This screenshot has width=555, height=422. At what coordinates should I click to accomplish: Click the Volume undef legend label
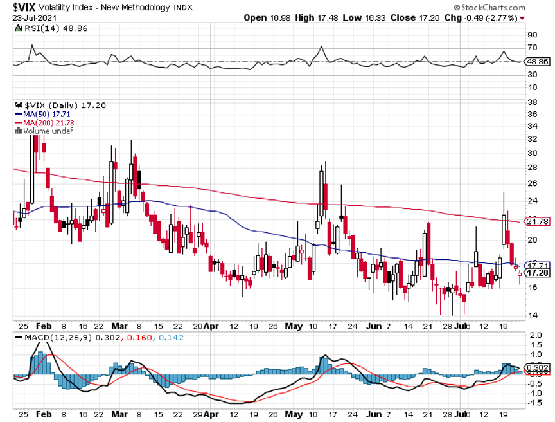coord(48,131)
